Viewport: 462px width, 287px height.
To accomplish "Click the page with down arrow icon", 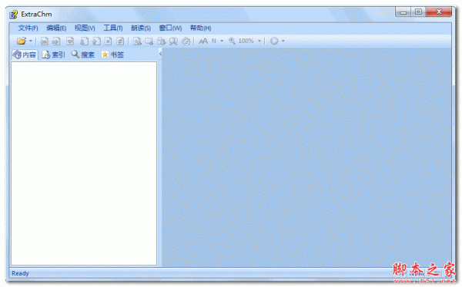I will (84, 41).
